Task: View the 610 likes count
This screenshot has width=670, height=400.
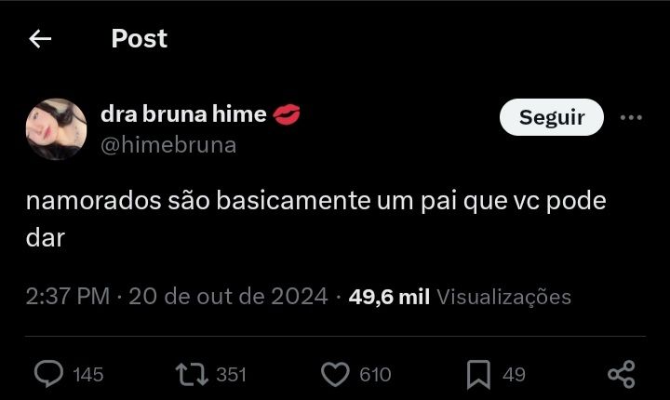Action: tap(375, 375)
